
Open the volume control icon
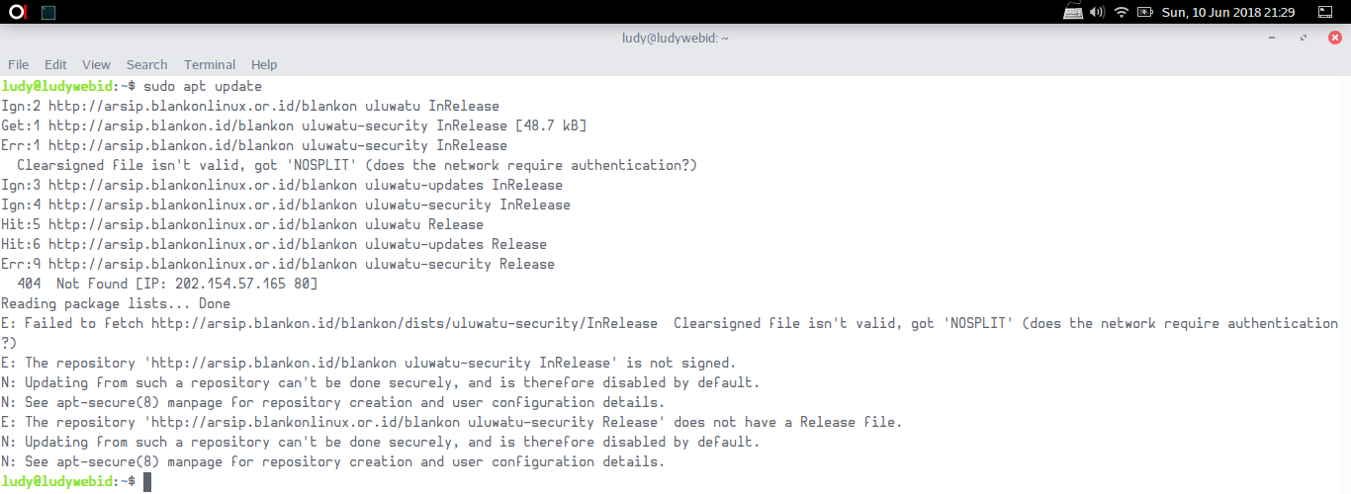click(x=1097, y=12)
